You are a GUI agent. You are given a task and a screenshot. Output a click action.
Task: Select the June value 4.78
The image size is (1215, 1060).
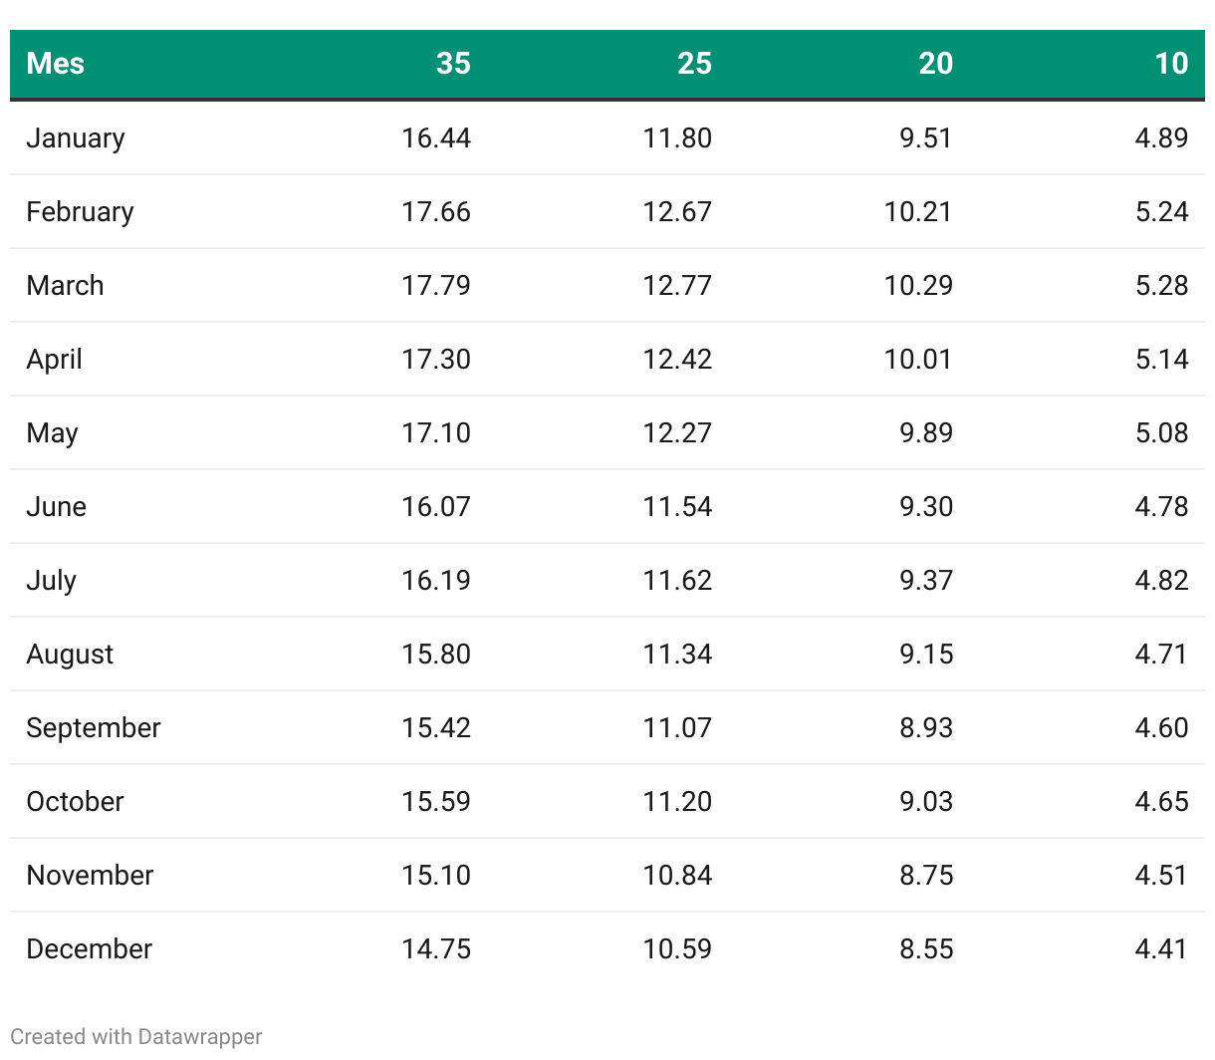tap(1161, 506)
